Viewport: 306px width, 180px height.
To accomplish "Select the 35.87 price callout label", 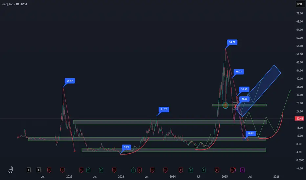I will click(x=70, y=81).
